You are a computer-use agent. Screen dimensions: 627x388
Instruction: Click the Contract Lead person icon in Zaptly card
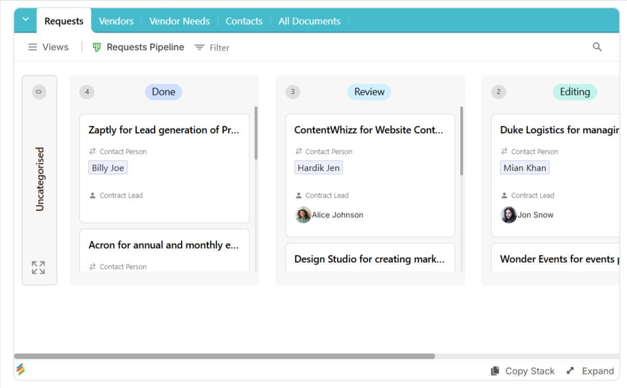coord(92,195)
